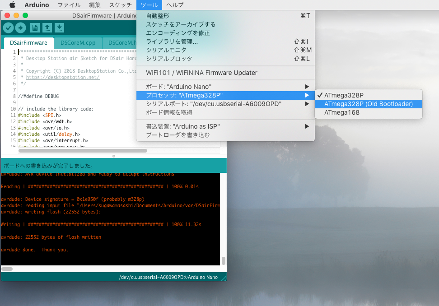Open the ファイル menu
Image resolution: width=439 pixels, height=306 pixels.
69,5
